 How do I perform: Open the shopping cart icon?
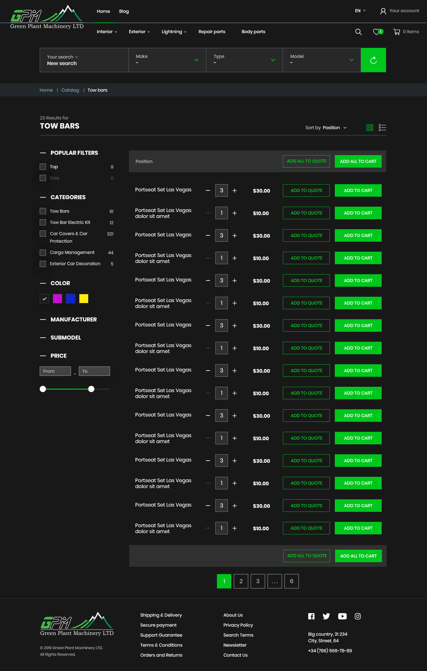[x=397, y=32]
